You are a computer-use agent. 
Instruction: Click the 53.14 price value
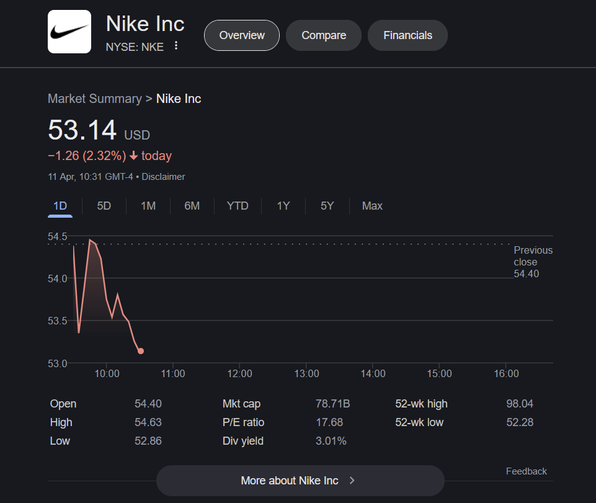tap(82, 130)
